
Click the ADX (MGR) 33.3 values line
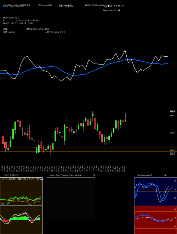[x=38, y=29]
